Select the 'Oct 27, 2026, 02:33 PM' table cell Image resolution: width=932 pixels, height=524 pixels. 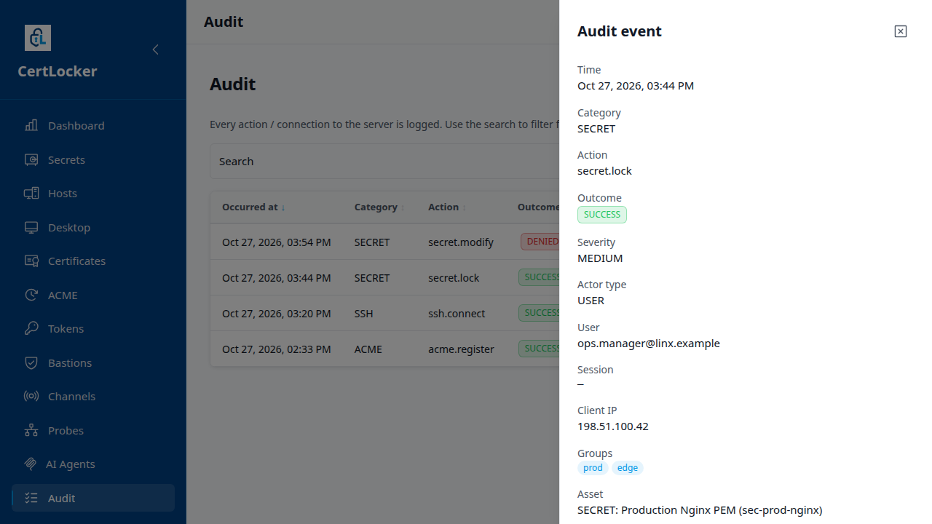pyautogui.click(x=277, y=349)
